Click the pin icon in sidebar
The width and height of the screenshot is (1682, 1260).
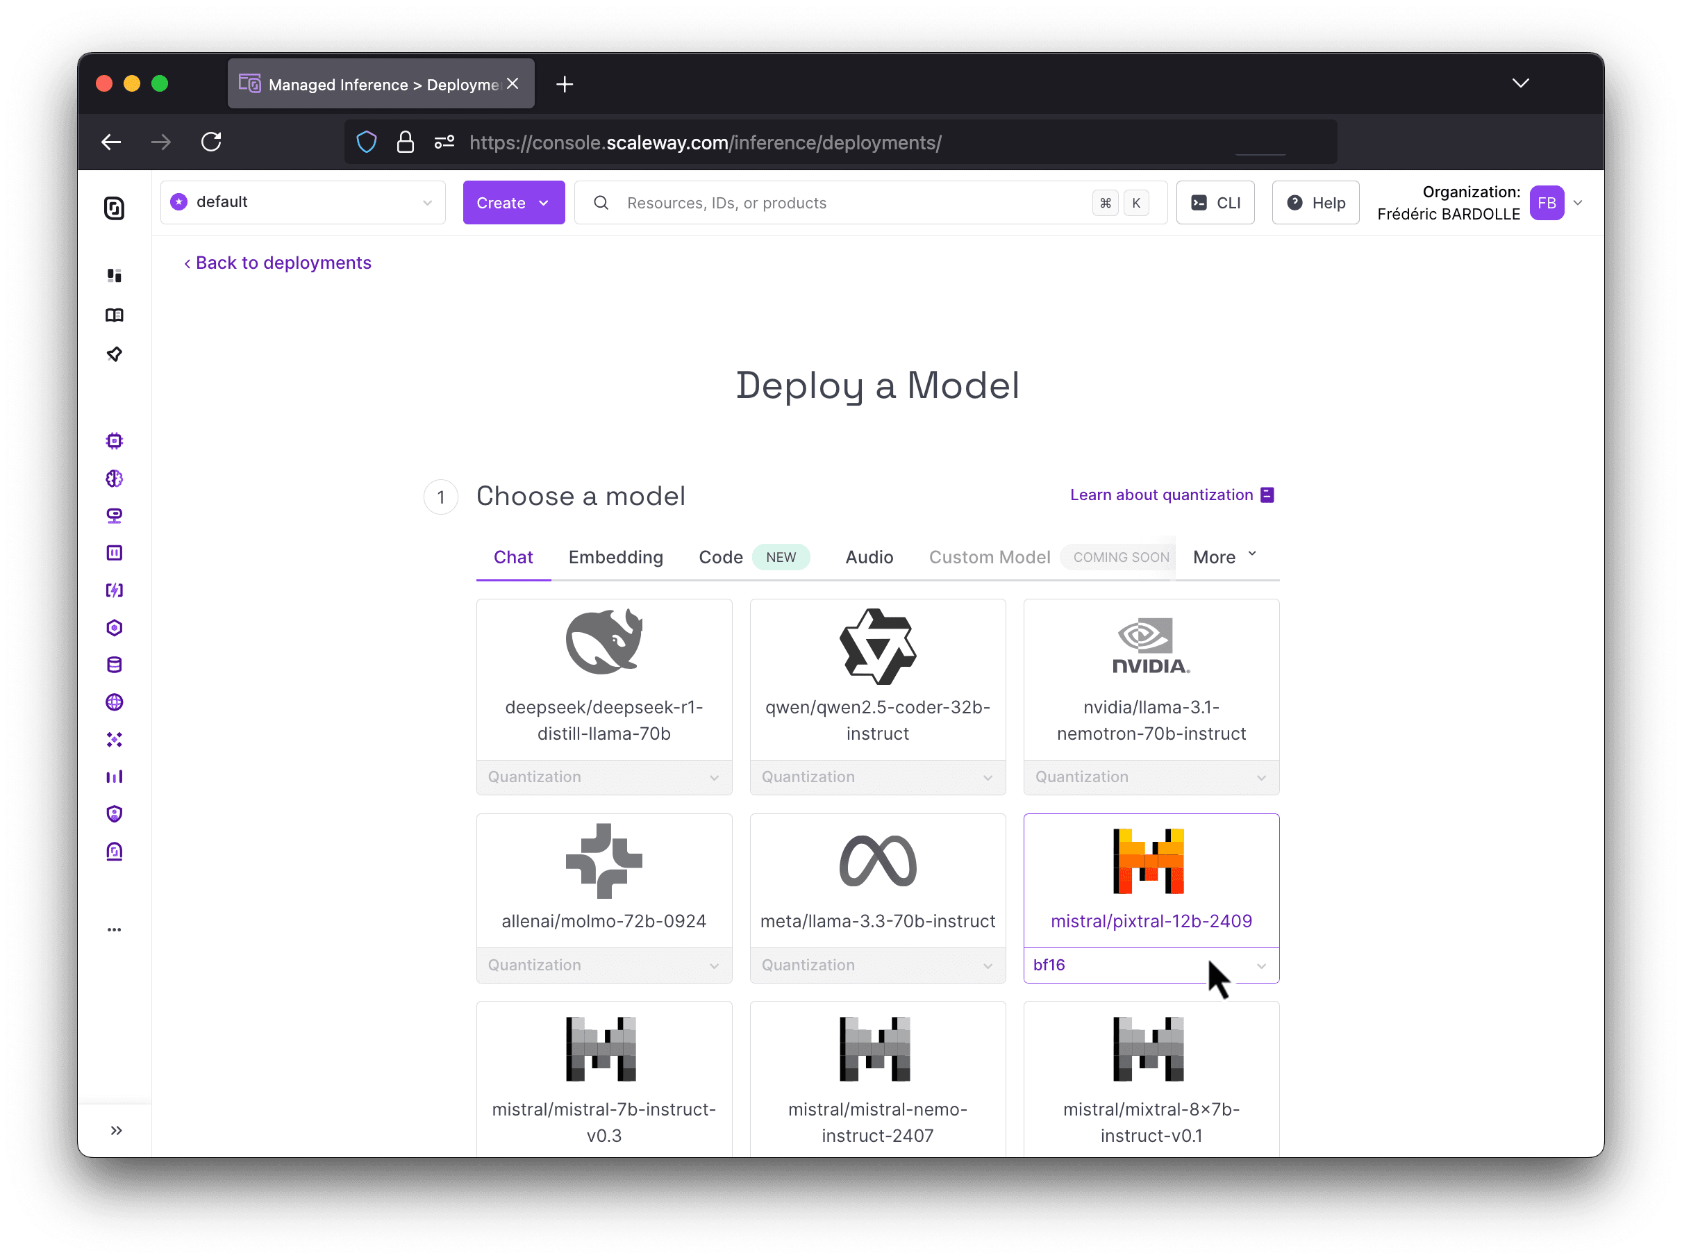[x=114, y=354]
